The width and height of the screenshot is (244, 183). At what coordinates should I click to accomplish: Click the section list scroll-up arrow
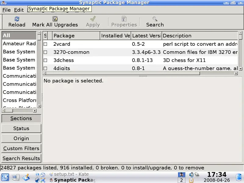pos(39,33)
